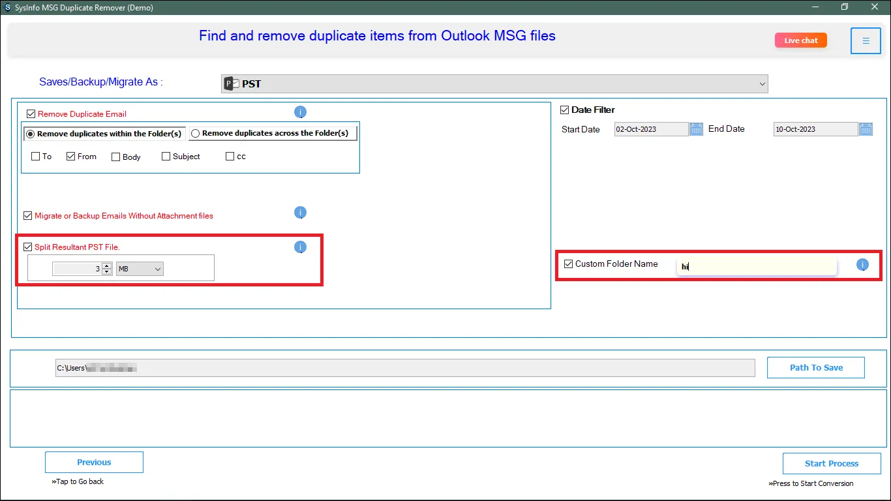Click info icon for Split Resultant PST

point(300,247)
